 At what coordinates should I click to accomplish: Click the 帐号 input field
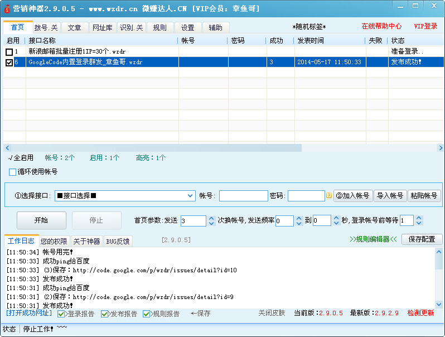243,196
